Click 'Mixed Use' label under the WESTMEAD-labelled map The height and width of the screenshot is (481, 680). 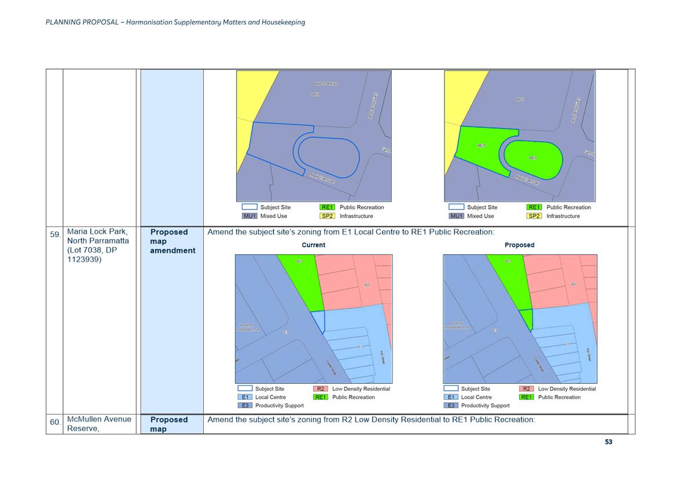coord(274,216)
